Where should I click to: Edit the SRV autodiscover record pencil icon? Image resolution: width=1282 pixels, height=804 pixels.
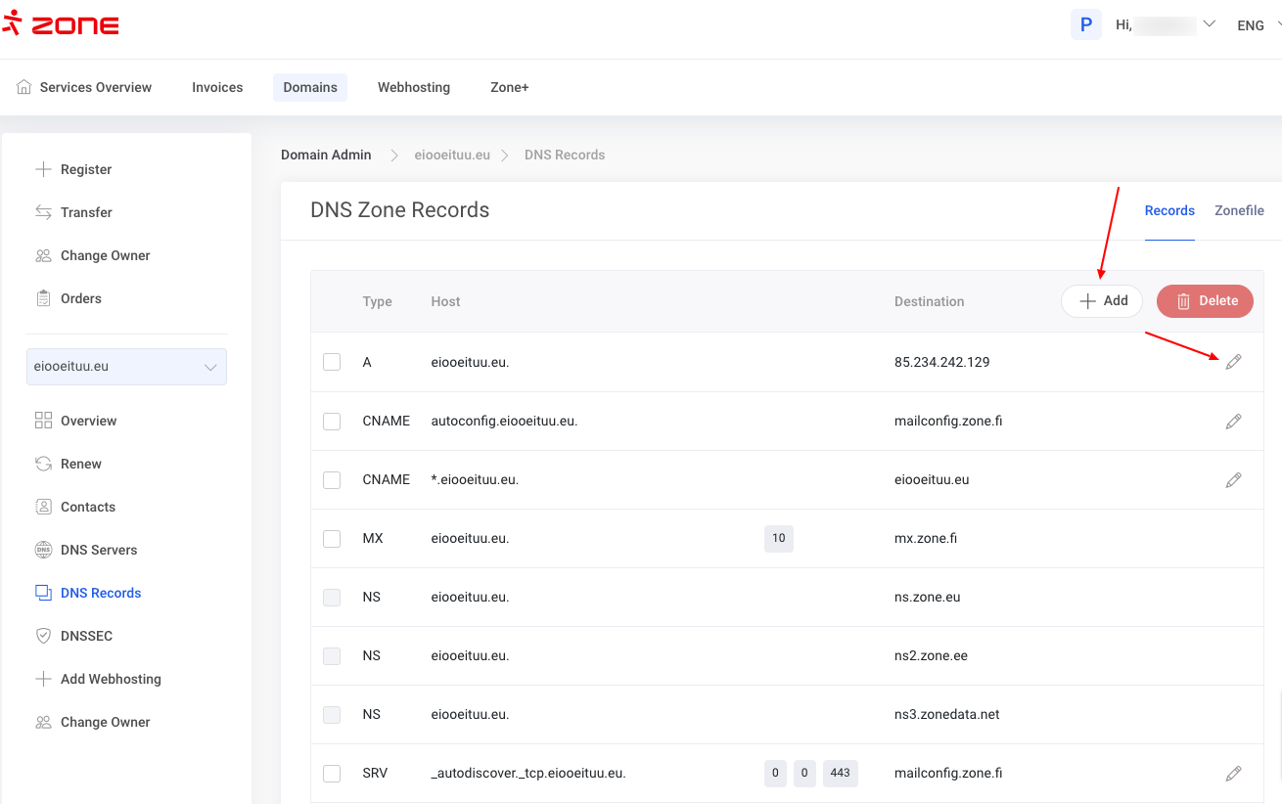(x=1233, y=774)
